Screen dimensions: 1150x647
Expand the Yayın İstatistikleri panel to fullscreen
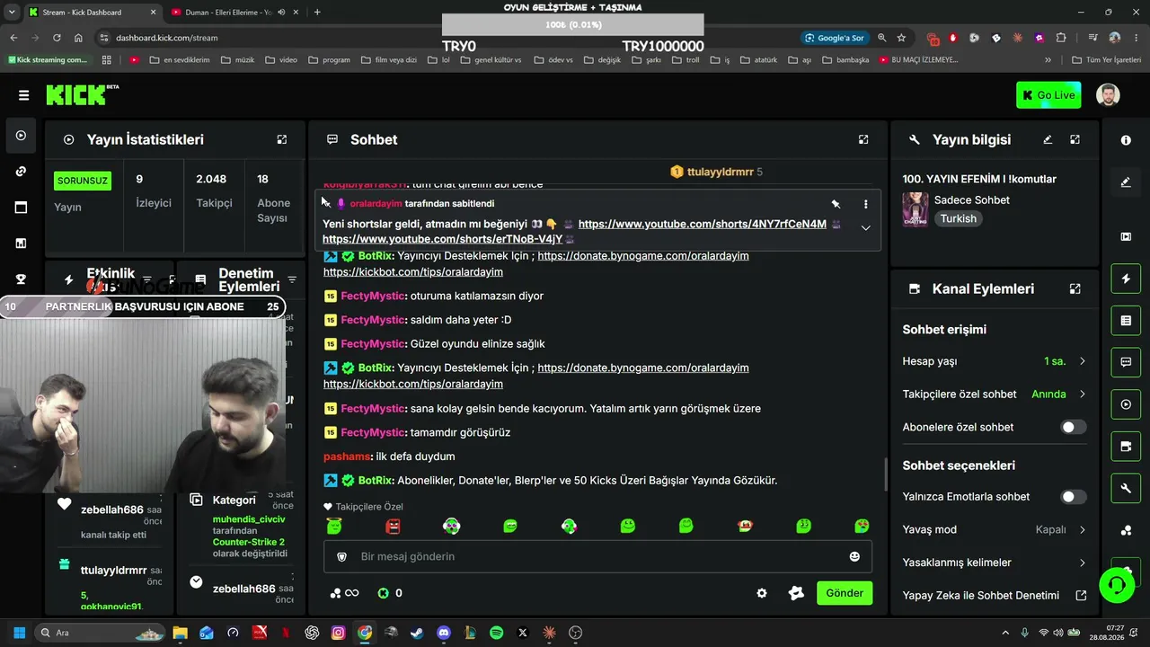tap(282, 139)
